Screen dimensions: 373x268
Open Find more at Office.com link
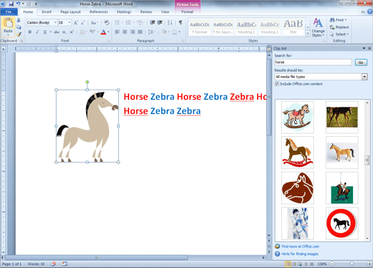301,247
